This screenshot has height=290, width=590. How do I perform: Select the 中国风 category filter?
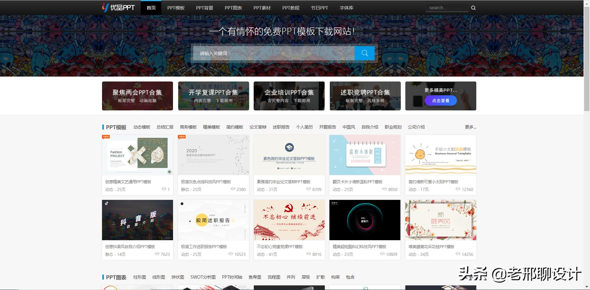pos(349,127)
